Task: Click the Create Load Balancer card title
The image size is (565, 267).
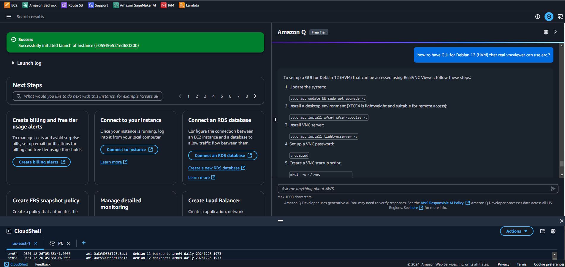Action: click(x=214, y=201)
